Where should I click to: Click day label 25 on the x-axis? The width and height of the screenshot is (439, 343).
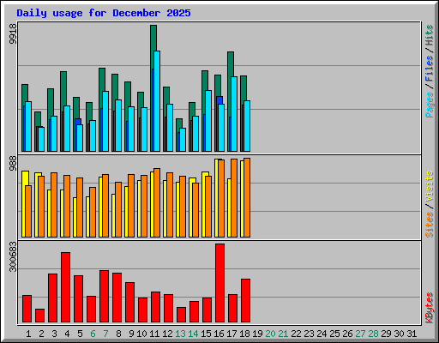point(334,334)
